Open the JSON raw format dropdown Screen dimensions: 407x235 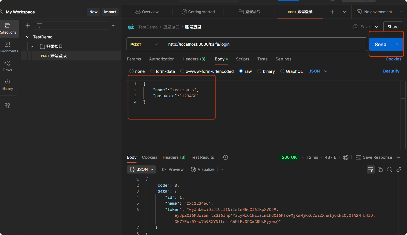click(318, 71)
